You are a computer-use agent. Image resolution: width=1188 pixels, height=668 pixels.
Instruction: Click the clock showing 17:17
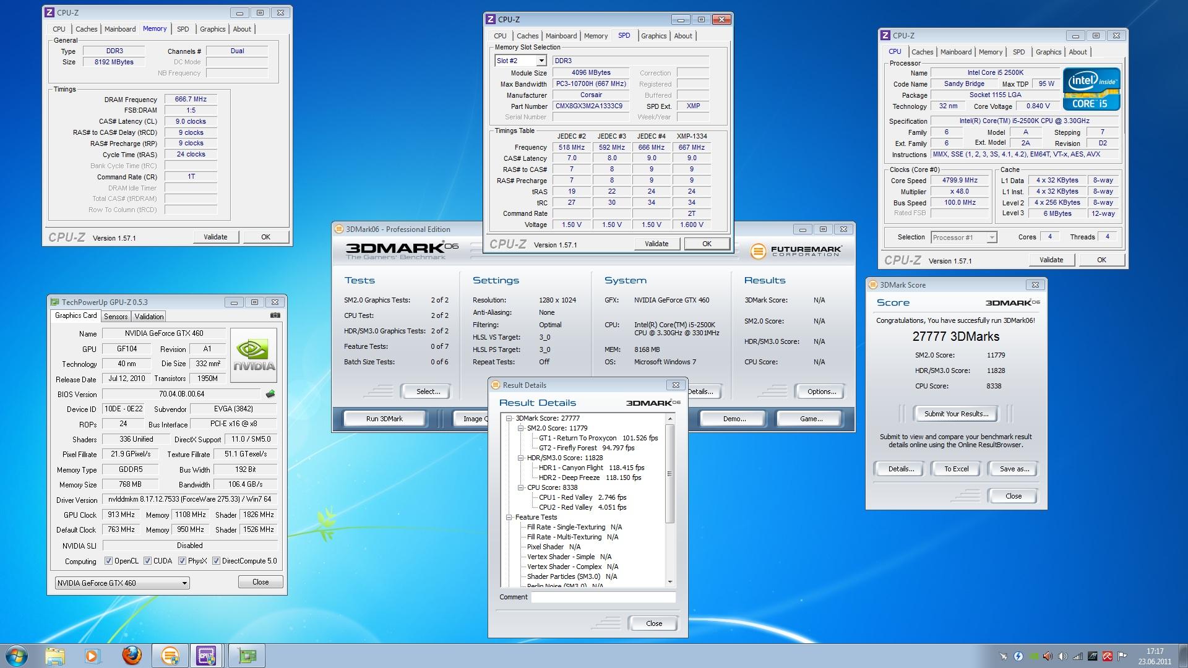[1155, 651]
